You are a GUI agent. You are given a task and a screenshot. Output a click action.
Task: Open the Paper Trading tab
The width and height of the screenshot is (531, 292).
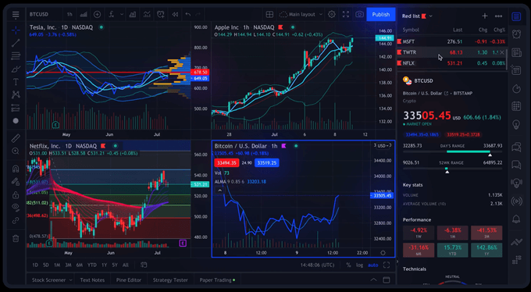216,280
